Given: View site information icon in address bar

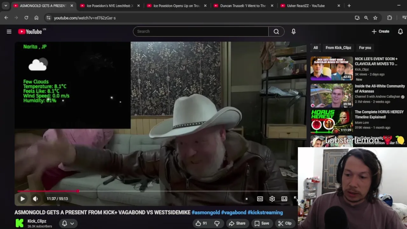Looking at the screenshot, I should point(48,18).
